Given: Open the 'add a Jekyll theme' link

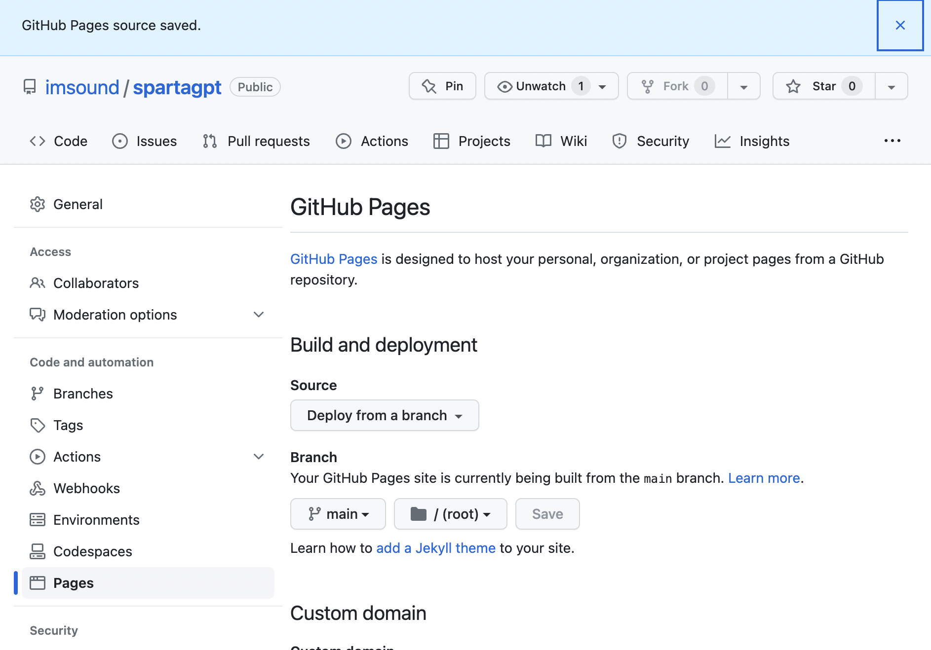Looking at the screenshot, I should [x=436, y=548].
